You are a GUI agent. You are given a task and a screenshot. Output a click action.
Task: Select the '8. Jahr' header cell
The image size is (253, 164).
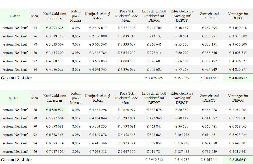pos(14,98)
